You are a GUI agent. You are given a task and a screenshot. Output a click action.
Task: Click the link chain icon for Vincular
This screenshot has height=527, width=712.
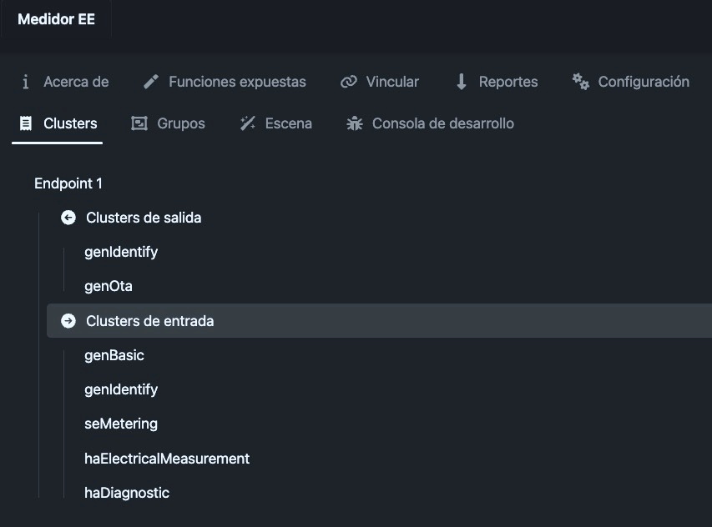(x=349, y=82)
